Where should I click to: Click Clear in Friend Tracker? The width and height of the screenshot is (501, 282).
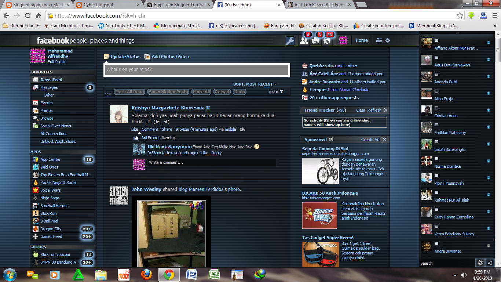(x=361, y=110)
